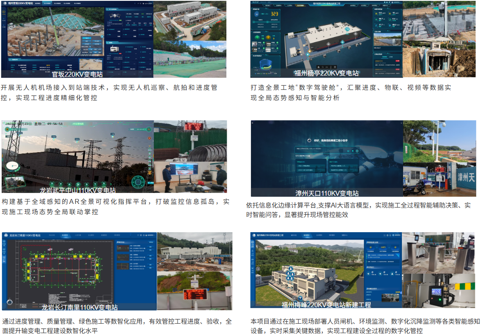
Task: Click the blue ring chart in Yangting dashboard
Action: tap(266, 65)
